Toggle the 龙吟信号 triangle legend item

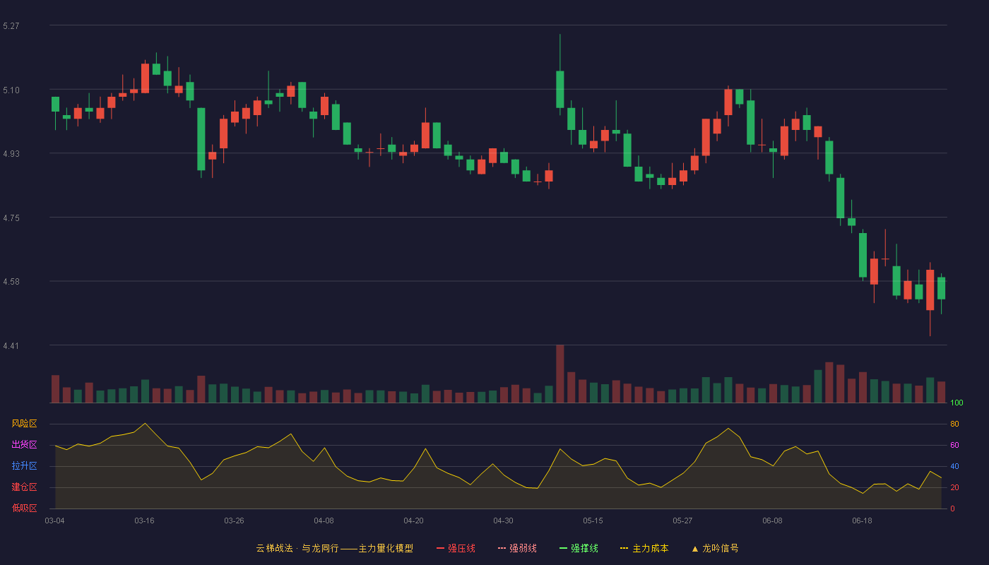[x=715, y=548]
